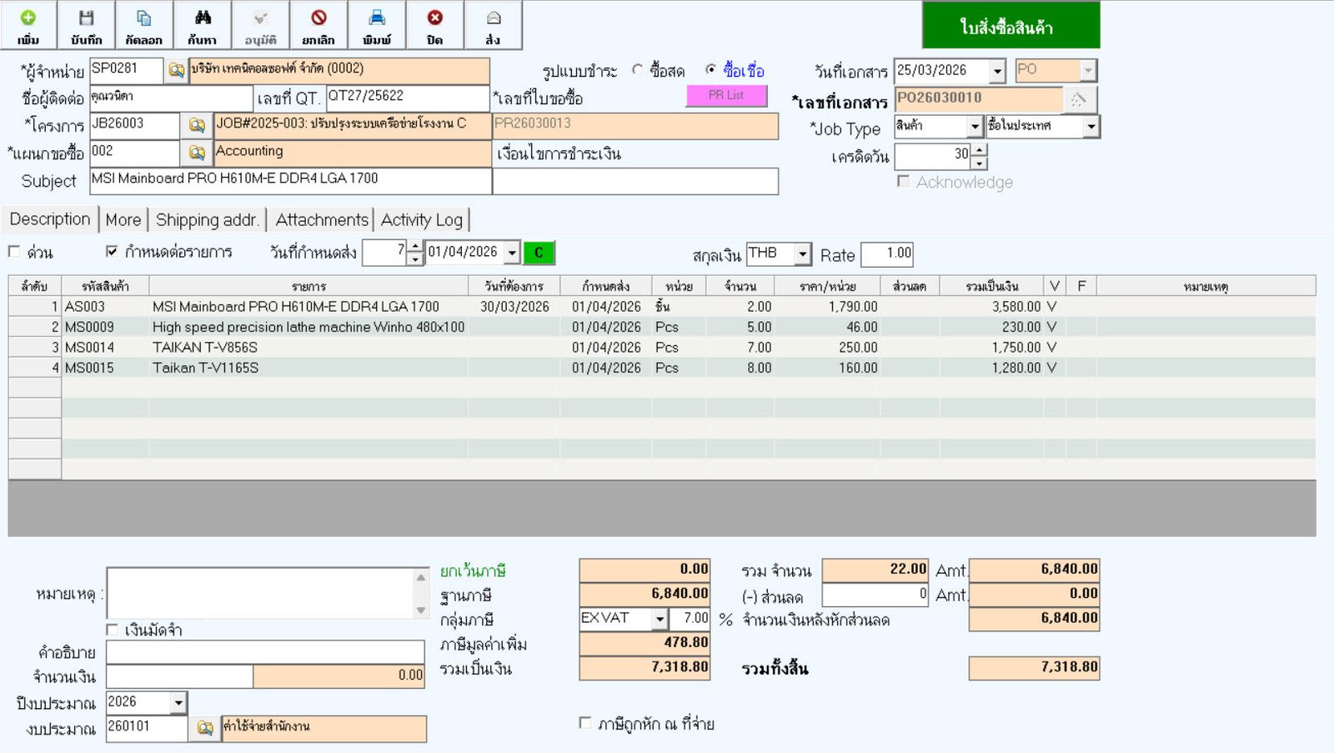Open budget lookup next to 260101
1334x753 pixels.
[x=204, y=728]
